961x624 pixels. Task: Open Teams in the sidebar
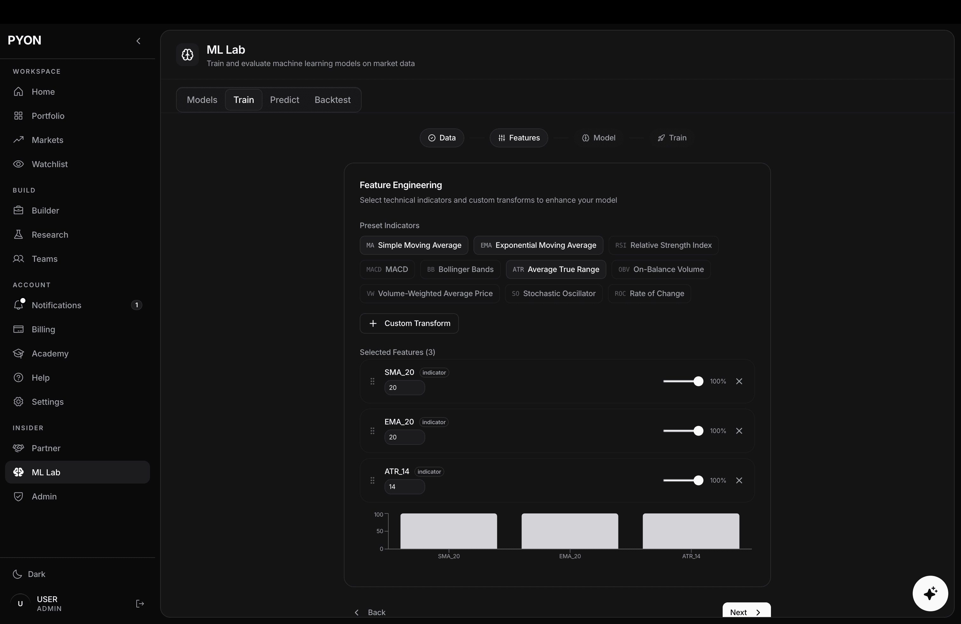(78, 259)
